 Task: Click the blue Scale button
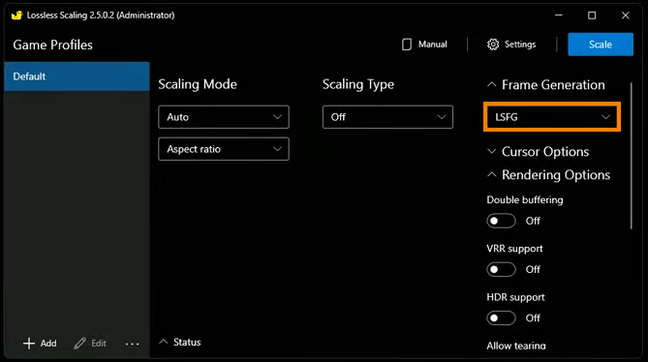[601, 45]
